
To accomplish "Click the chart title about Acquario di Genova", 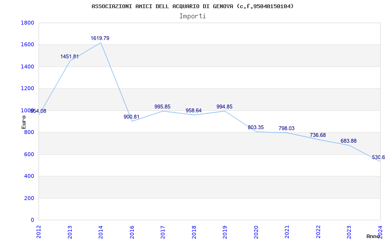I will coord(192,6).
